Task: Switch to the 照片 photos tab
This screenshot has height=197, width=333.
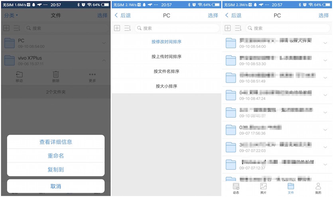Action: click(x=263, y=188)
